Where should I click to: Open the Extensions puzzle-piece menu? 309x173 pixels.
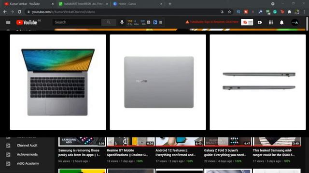click(289, 12)
